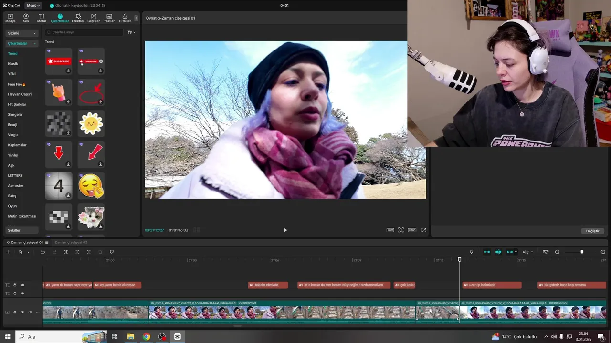Click the sticker search field

point(84,32)
